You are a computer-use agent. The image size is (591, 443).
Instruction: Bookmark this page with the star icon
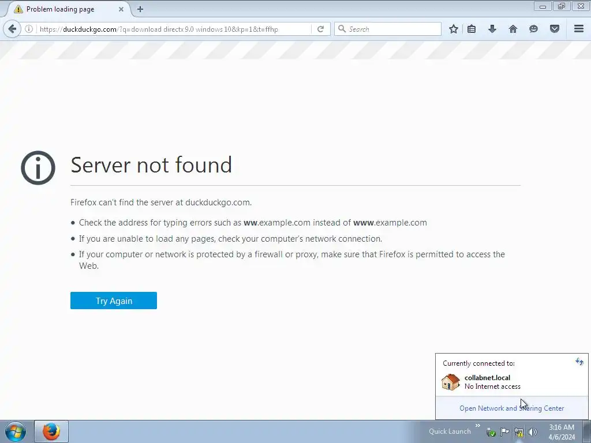454,29
